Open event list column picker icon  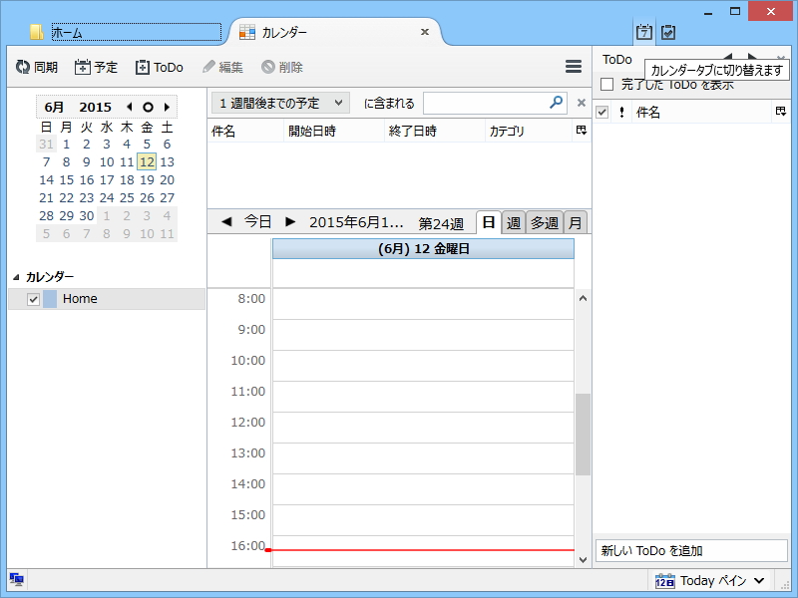tap(582, 131)
